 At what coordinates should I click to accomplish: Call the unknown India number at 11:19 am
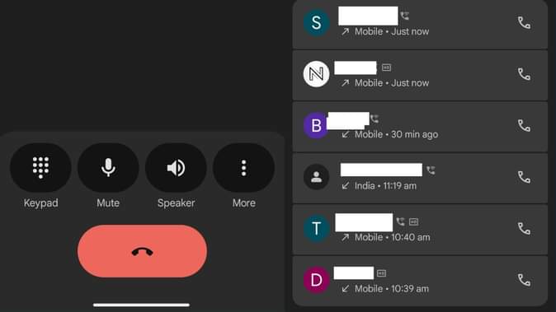pos(524,177)
